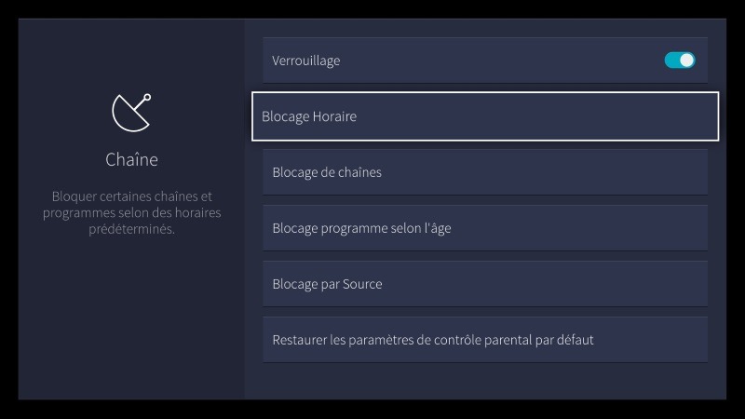Toggle the Verrouillage switch off
745x419 pixels.
click(x=680, y=61)
